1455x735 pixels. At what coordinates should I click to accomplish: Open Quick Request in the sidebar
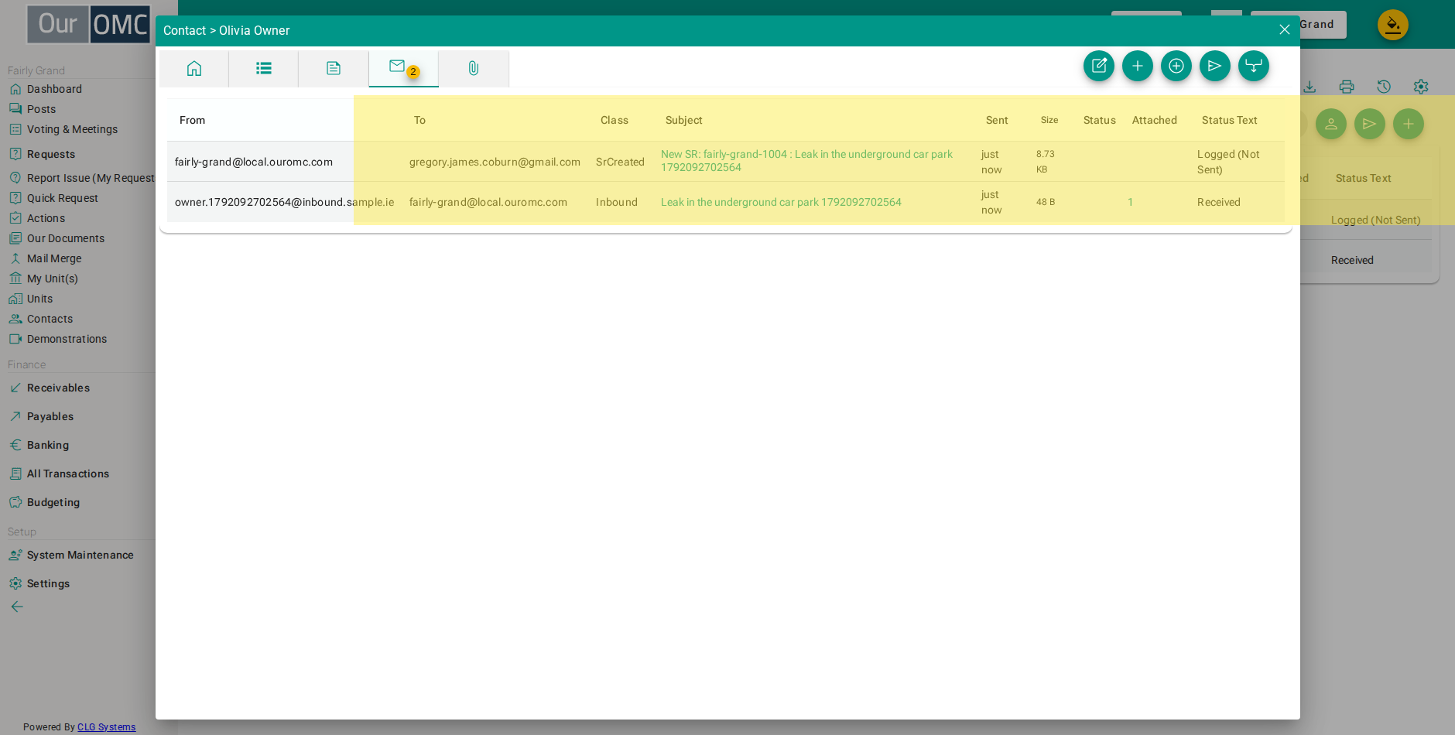tap(63, 198)
